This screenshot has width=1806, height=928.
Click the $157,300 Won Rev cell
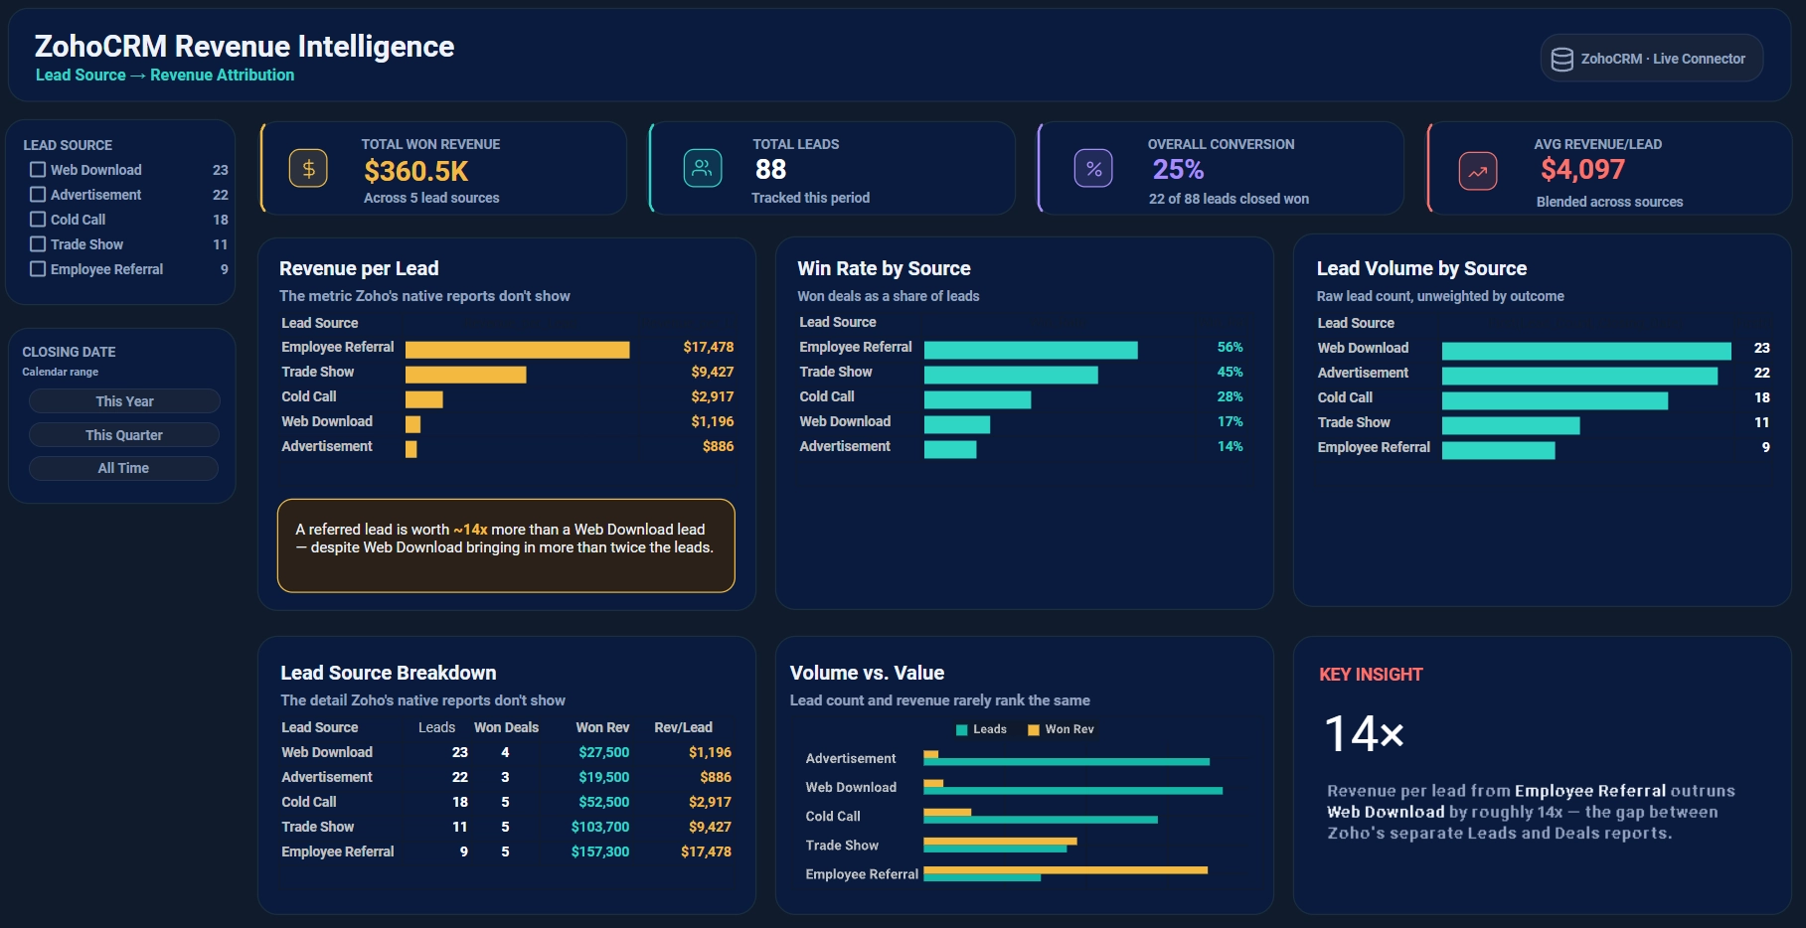pyautogui.click(x=600, y=851)
